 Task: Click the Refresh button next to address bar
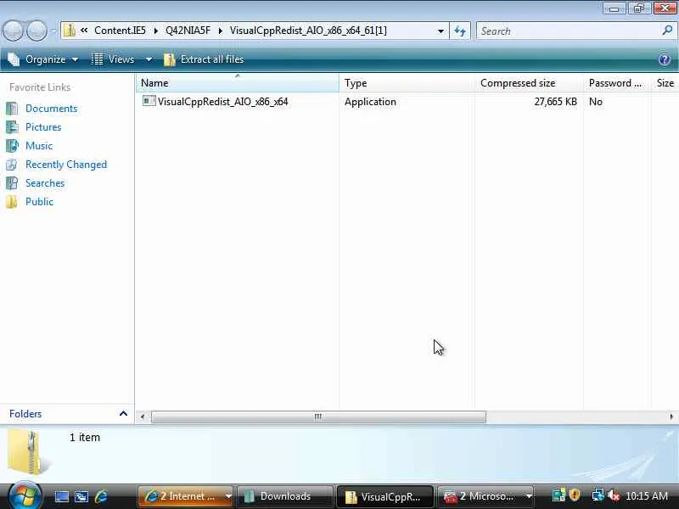point(460,31)
